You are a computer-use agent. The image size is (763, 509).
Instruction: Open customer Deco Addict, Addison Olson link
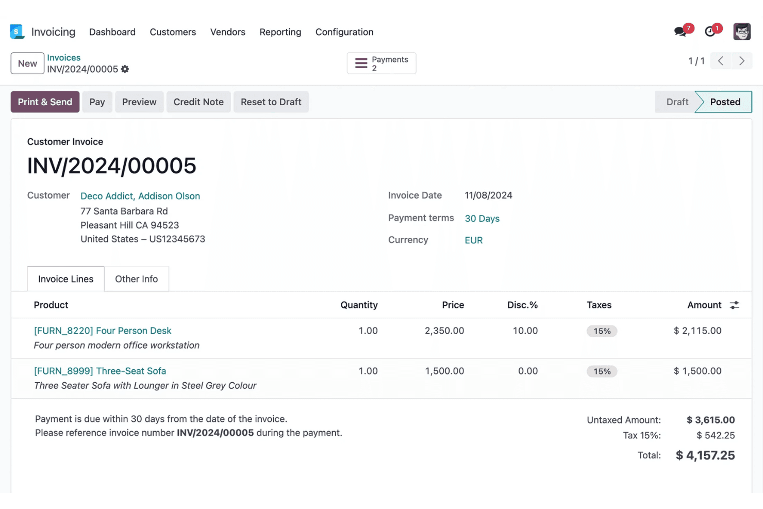[x=140, y=196]
